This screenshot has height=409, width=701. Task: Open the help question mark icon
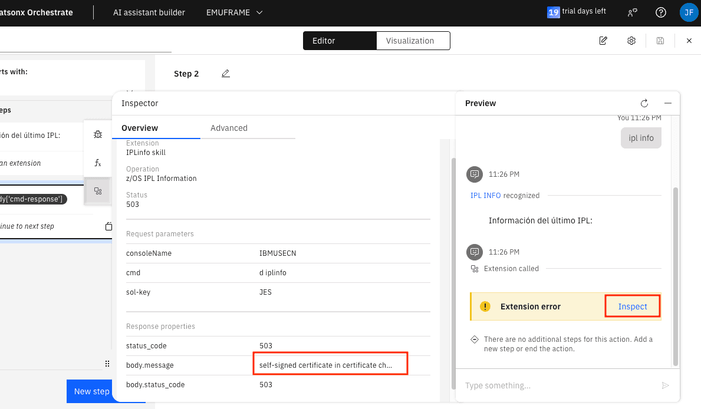pyautogui.click(x=661, y=12)
